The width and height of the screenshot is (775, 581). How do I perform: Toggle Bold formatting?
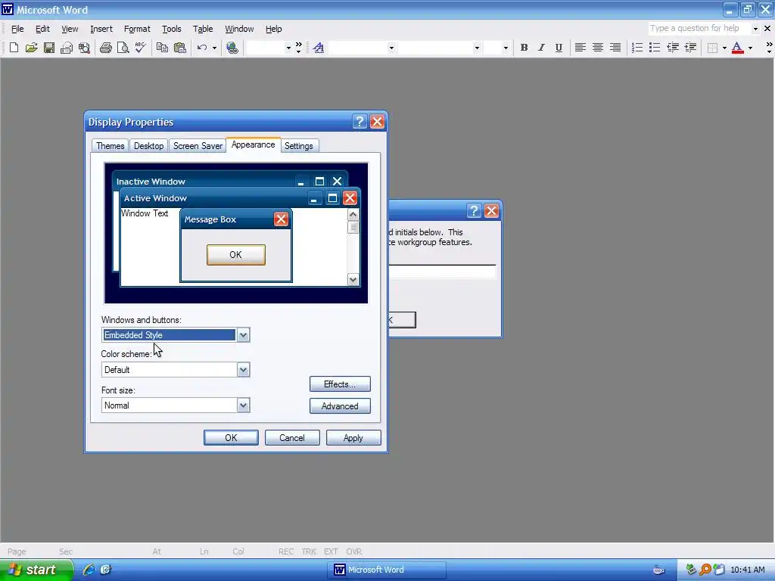pyautogui.click(x=524, y=48)
